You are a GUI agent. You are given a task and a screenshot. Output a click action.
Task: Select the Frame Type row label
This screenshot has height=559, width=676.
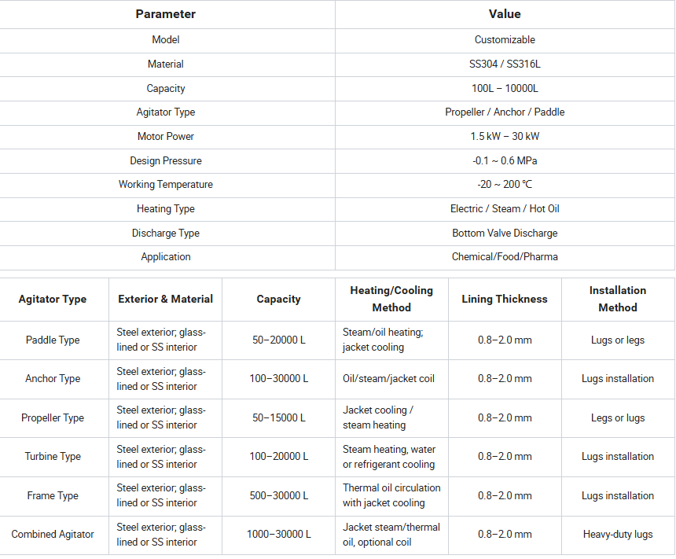[53, 496]
